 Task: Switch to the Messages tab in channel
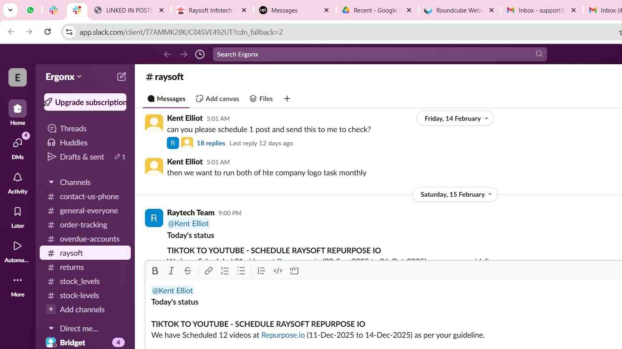point(166,99)
